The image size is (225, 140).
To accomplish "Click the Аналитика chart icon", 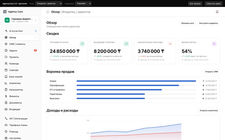I will click(6, 83).
